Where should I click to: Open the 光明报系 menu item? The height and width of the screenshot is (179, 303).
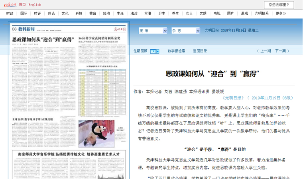coord(262,14)
